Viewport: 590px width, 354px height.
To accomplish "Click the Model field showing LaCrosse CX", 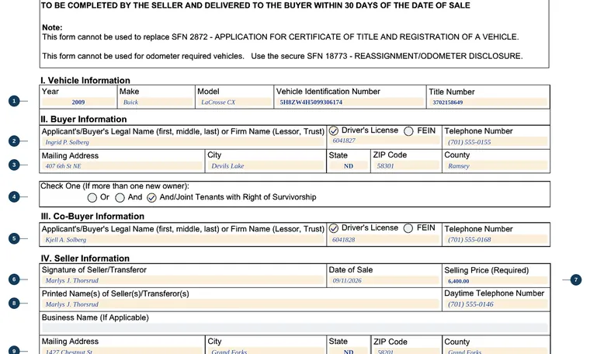I will [234, 102].
